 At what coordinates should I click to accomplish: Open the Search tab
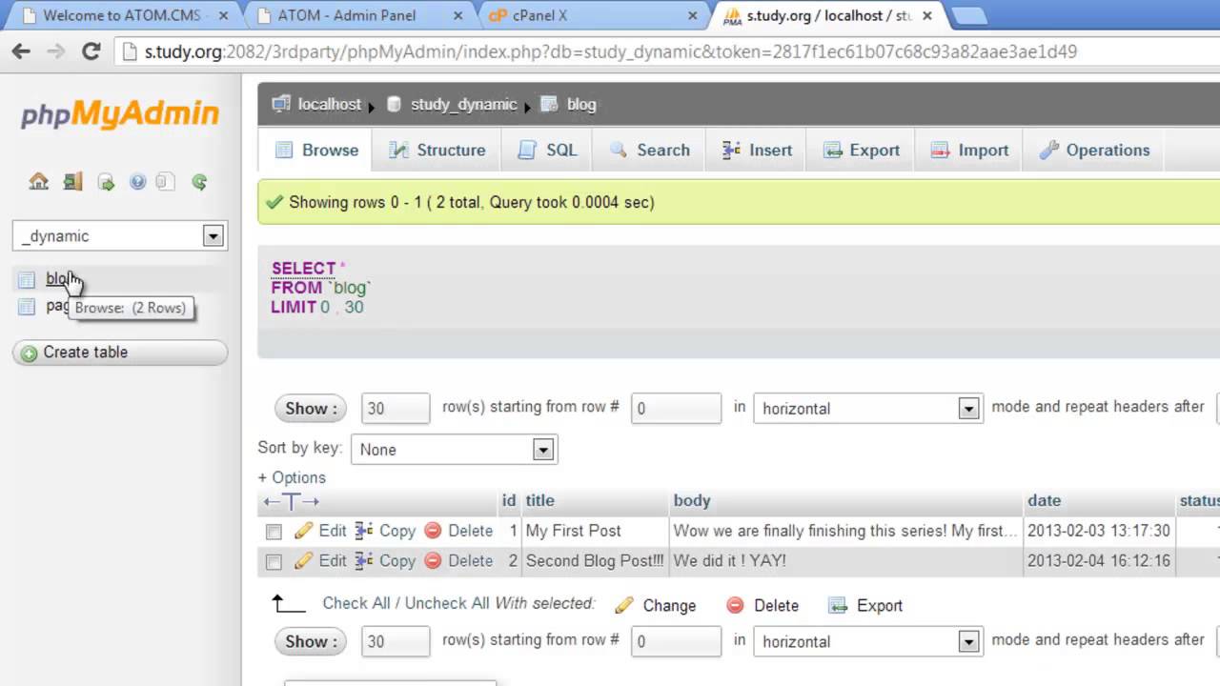[649, 150]
